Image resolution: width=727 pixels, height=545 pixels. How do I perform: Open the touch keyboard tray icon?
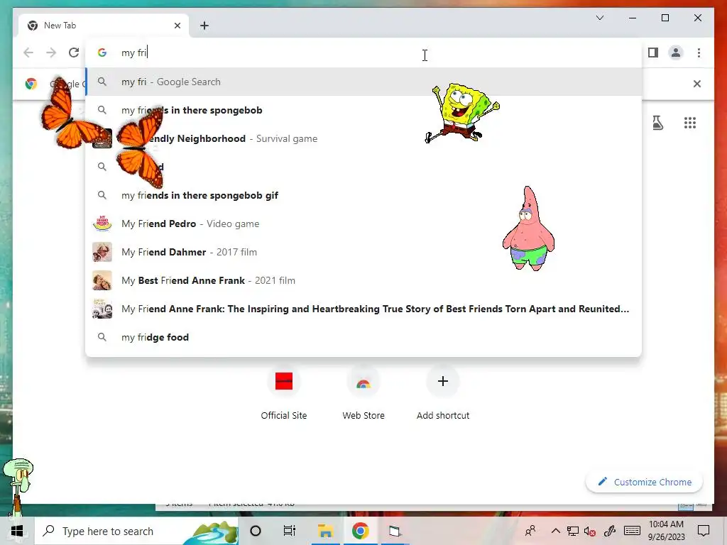(x=632, y=531)
